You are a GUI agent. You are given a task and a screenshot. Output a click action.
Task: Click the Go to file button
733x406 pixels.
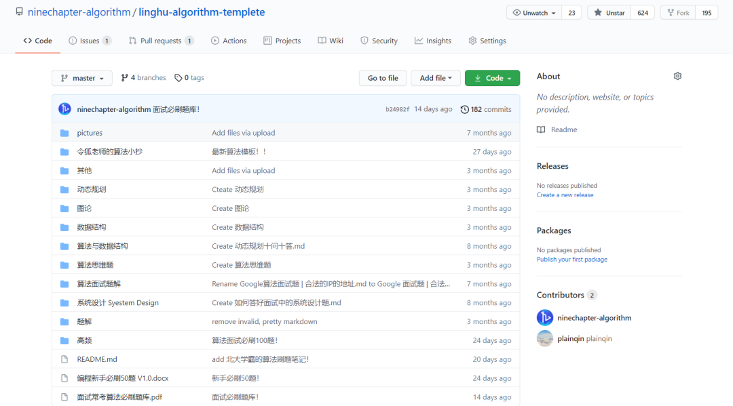tap(383, 78)
